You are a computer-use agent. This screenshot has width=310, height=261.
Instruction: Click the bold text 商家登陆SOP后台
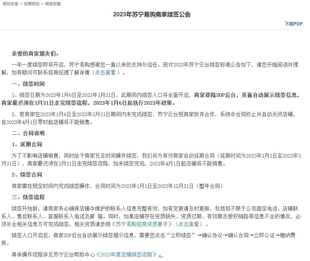(215, 95)
